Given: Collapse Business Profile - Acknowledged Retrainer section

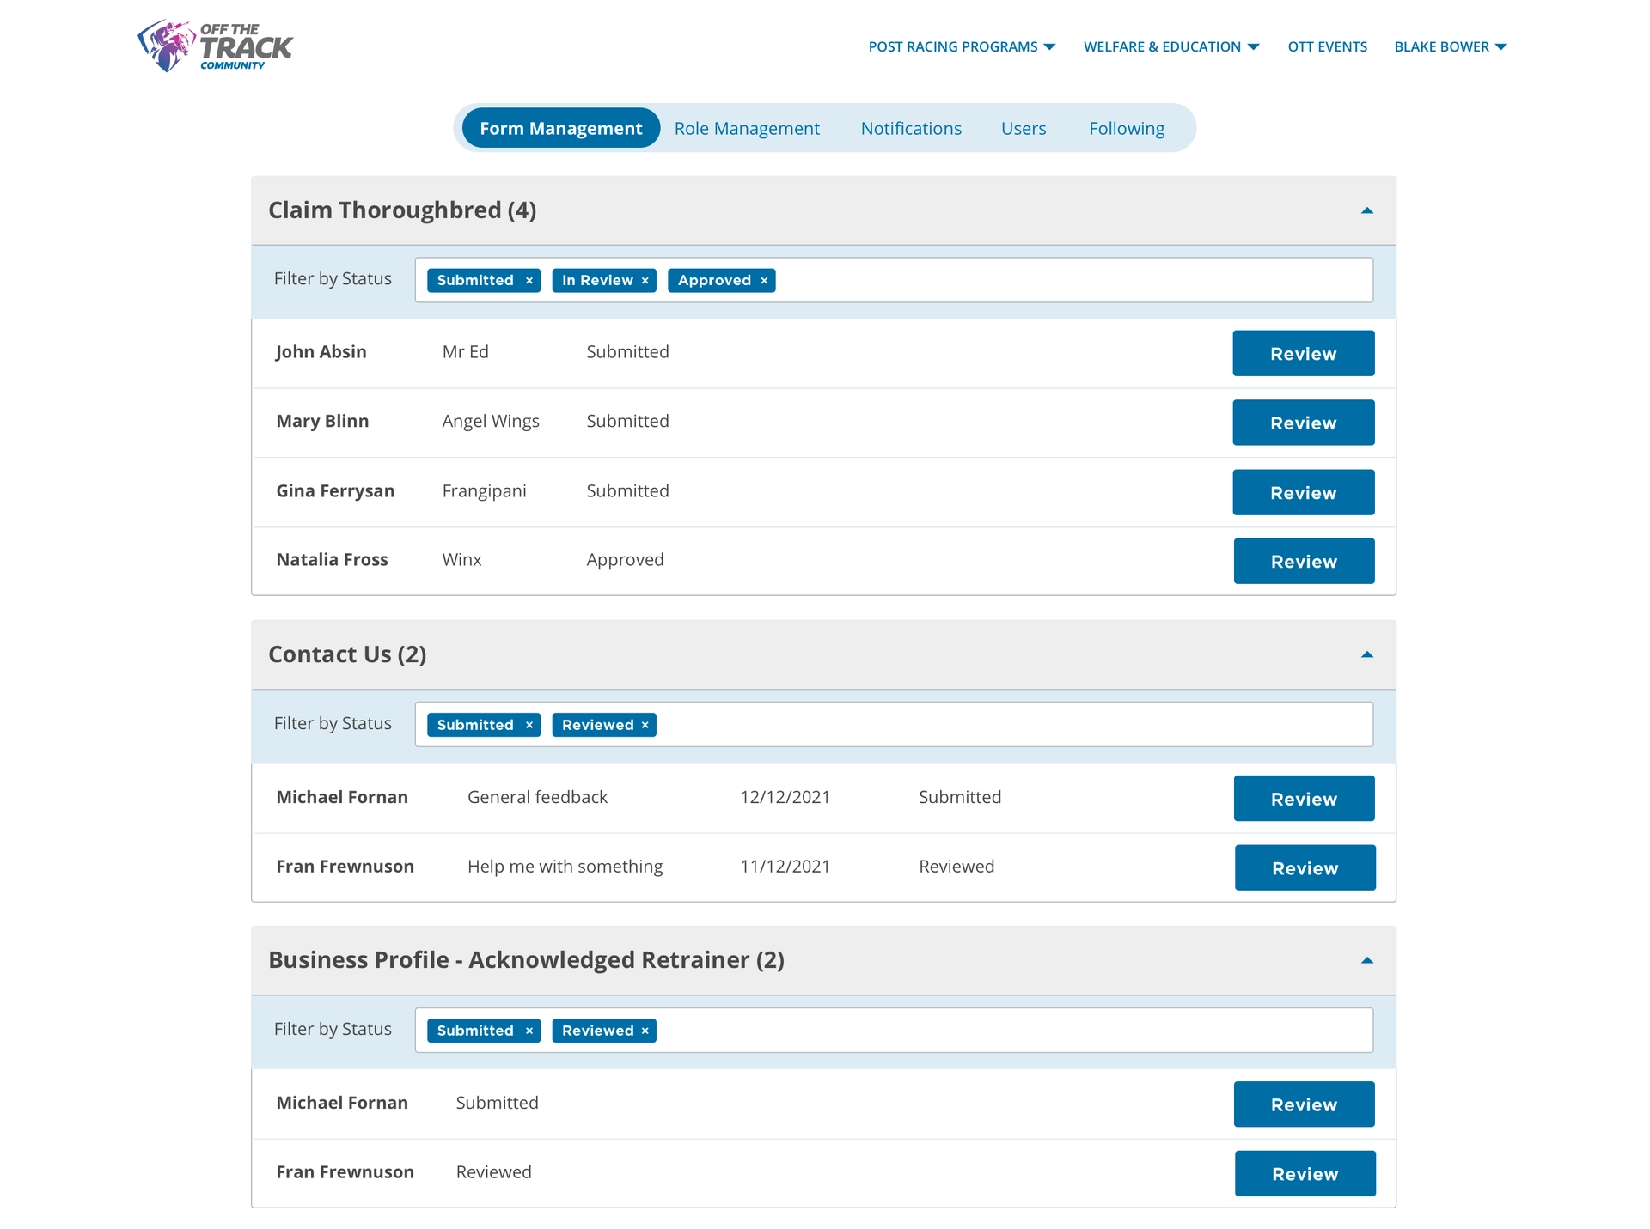Looking at the screenshot, I should pyautogui.click(x=1367, y=960).
